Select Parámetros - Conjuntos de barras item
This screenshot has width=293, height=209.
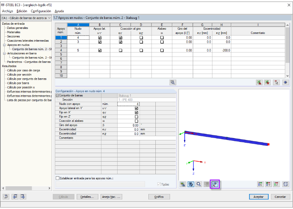coord(29,62)
